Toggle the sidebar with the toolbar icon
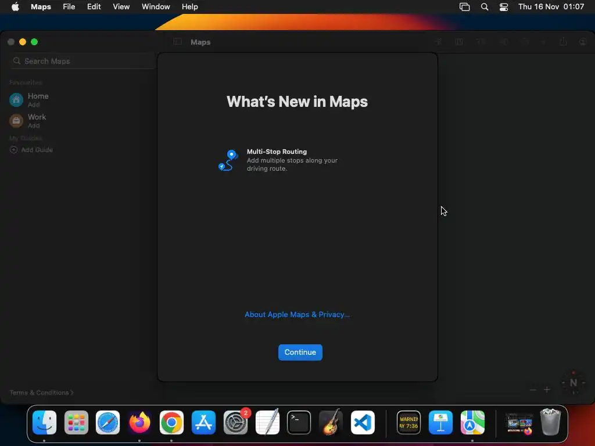The width and height of the screenshot is (595, 446). [x=177, y=42]
